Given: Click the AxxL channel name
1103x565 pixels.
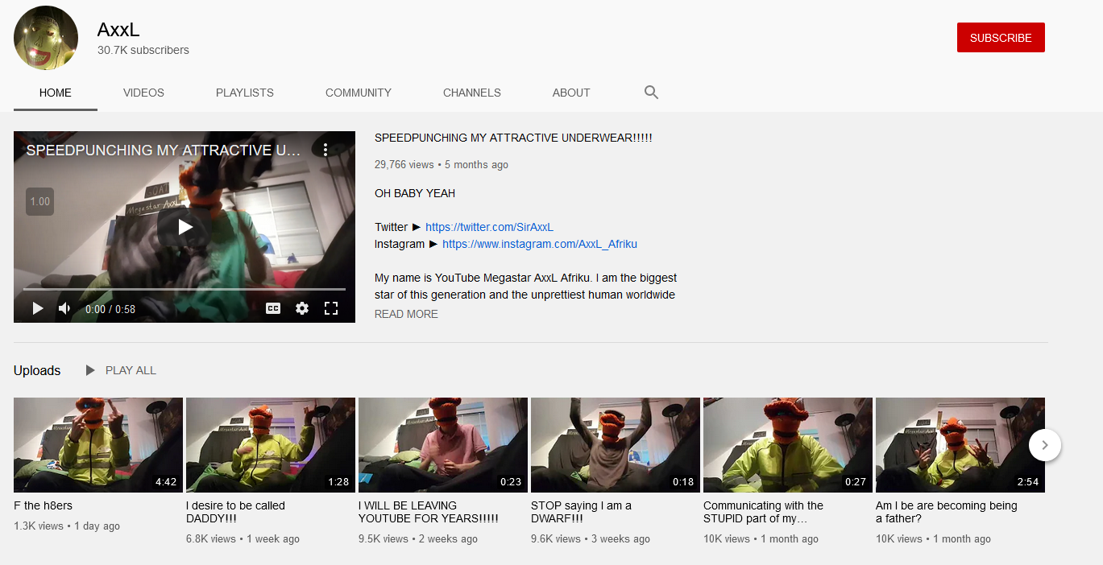Looking at the screenshot, I should [118, 30].
